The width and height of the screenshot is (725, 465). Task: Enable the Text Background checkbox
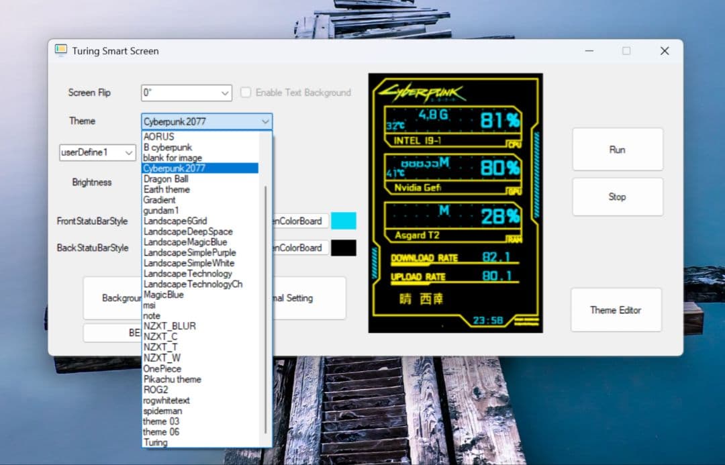click(x=245, y=93)
